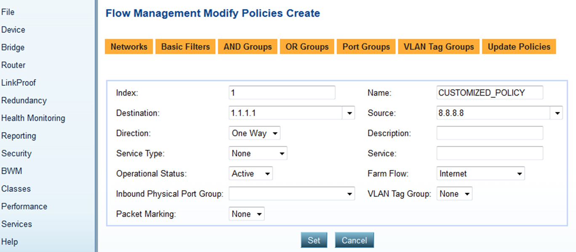Select the Operational Status dropdown

click(251, 174)
